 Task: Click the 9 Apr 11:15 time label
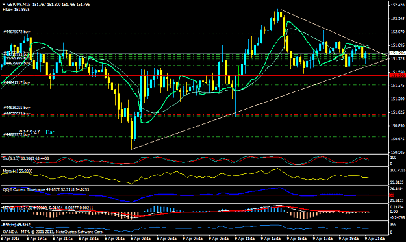(x=245, y=238)
